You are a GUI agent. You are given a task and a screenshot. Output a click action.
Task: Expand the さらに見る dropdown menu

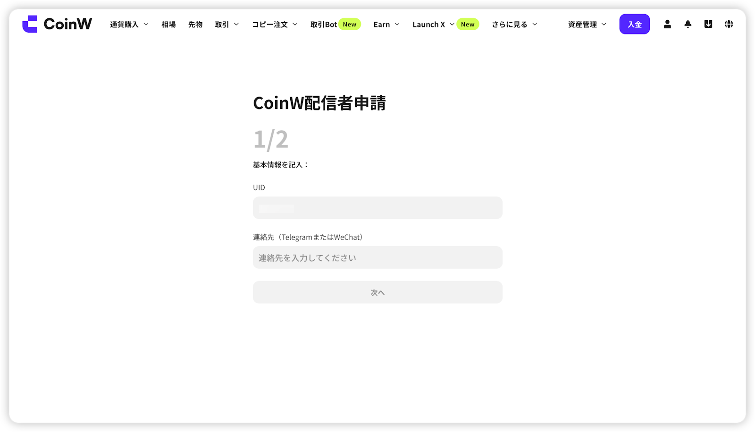pos(514,25)
